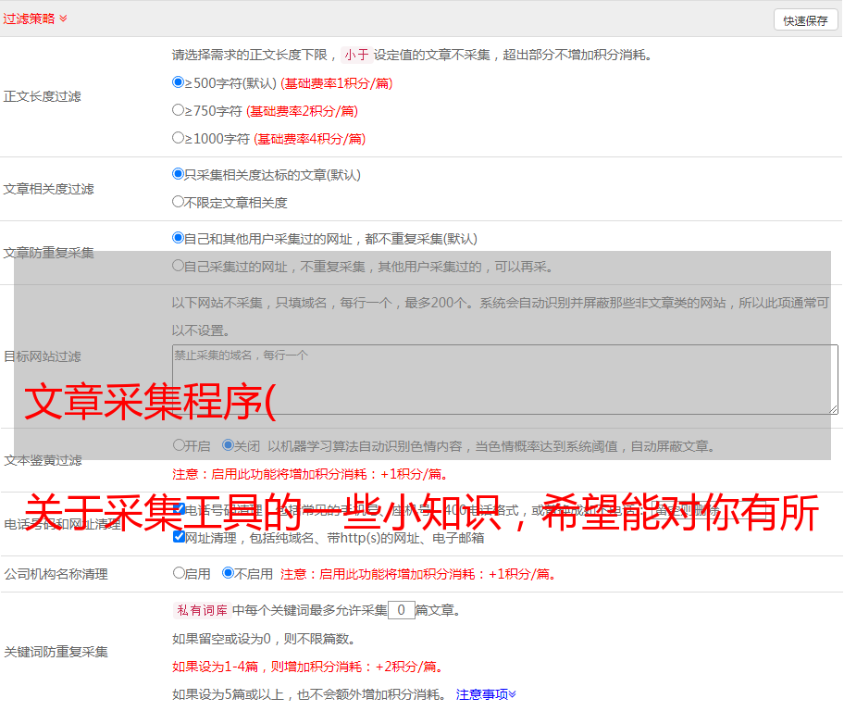Click the 公司机构名称清理 row label
This screenshot has width=844, height=711.
coord(56,574)
